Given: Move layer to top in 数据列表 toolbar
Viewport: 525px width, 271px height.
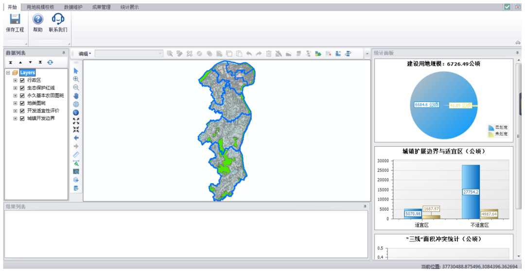Looking at the screenshot, I should (10, 62).
